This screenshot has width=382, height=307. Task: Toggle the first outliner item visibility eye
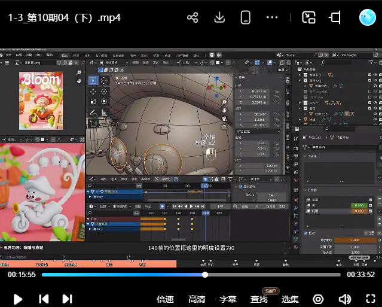tap(376, 75)
